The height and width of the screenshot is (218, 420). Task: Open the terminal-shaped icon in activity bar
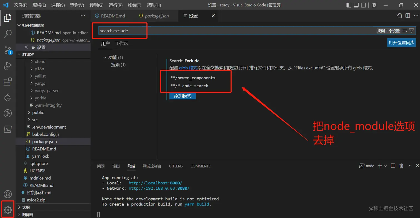(8, 129)
